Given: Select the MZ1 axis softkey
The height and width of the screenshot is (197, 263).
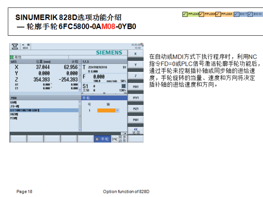Looking at the screenshot, I should 136,109.
